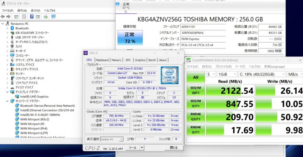Click the システム デバイス icon
The height and width of the screenshot is (157, 303).
pyautogui.click(x=12, y=65)
